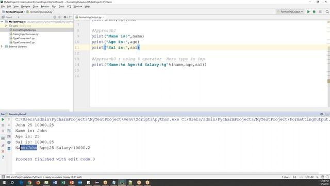Click restore layout icon in Run panel
Image resolution: width=330 pixels, height=186 pixels.
3,138
